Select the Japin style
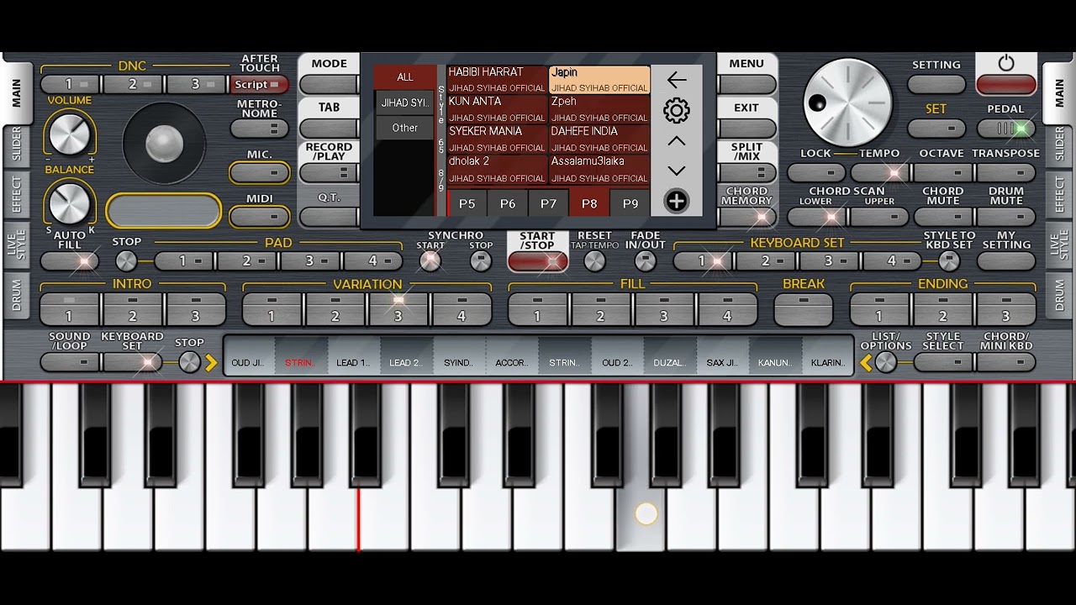The image size is (1076, 605). pos(599,81)
